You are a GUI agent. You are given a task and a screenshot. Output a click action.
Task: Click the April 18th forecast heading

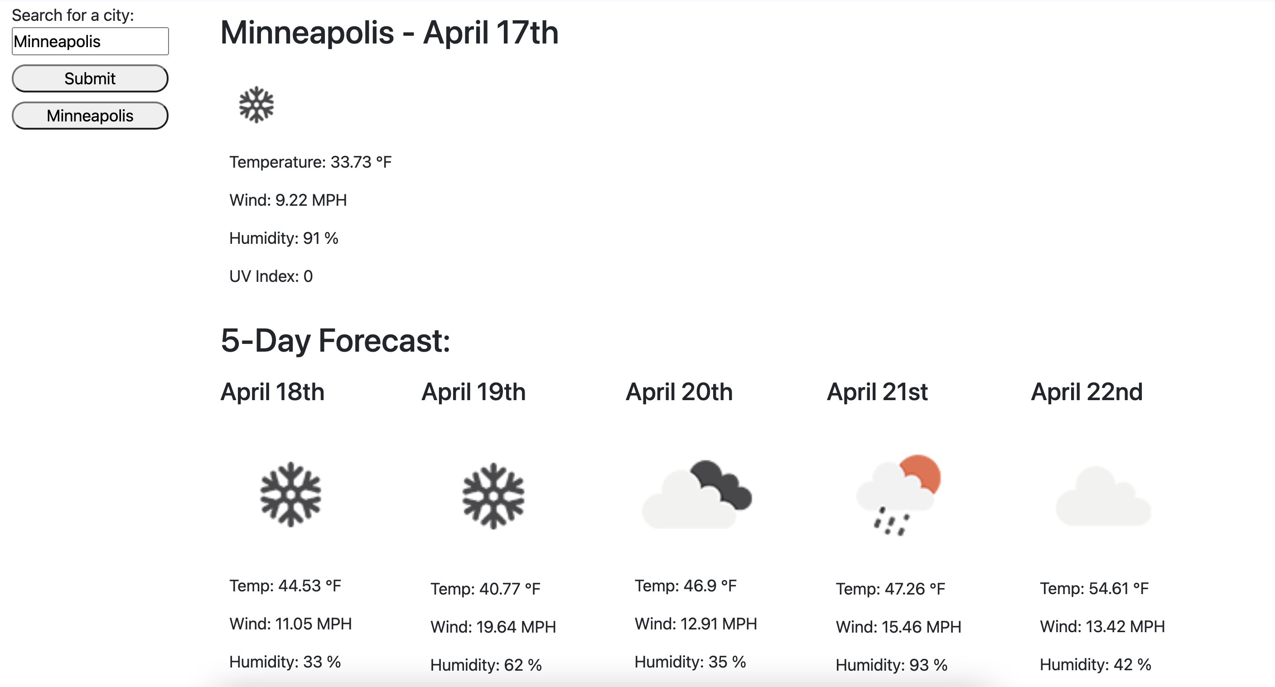(x=273, y=392)
